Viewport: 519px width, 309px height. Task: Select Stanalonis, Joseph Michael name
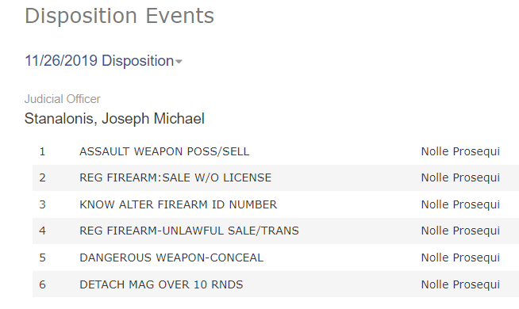click(114, 119)
